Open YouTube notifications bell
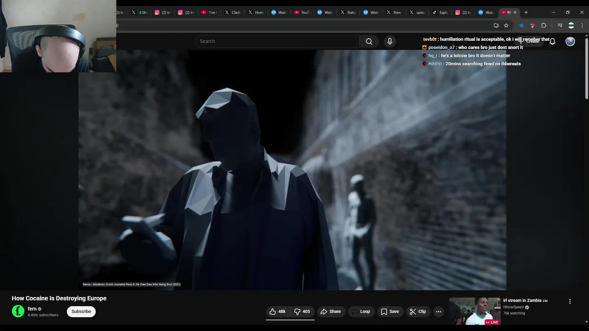Viewport: 589px width, 331px height. tap(553, 41)
